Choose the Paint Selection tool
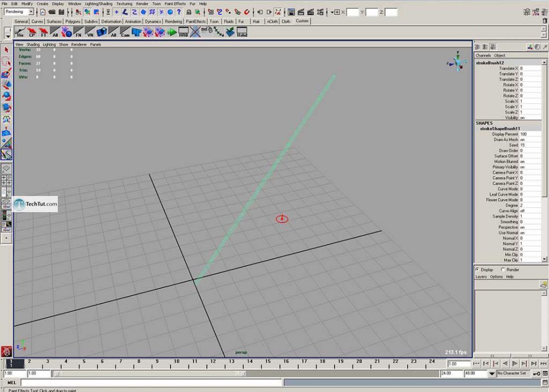 pos(6,73)
